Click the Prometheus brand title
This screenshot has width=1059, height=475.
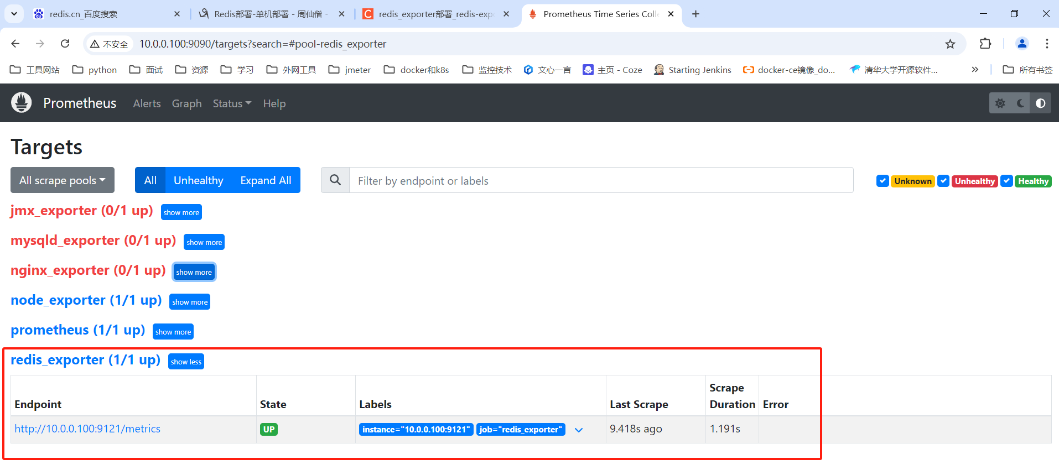80,103
